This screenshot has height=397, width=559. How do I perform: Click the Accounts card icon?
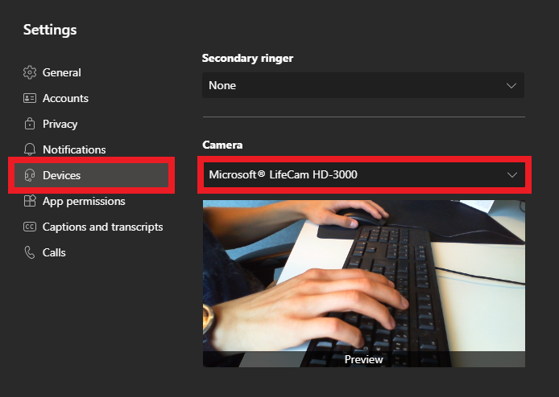point(30,98)
